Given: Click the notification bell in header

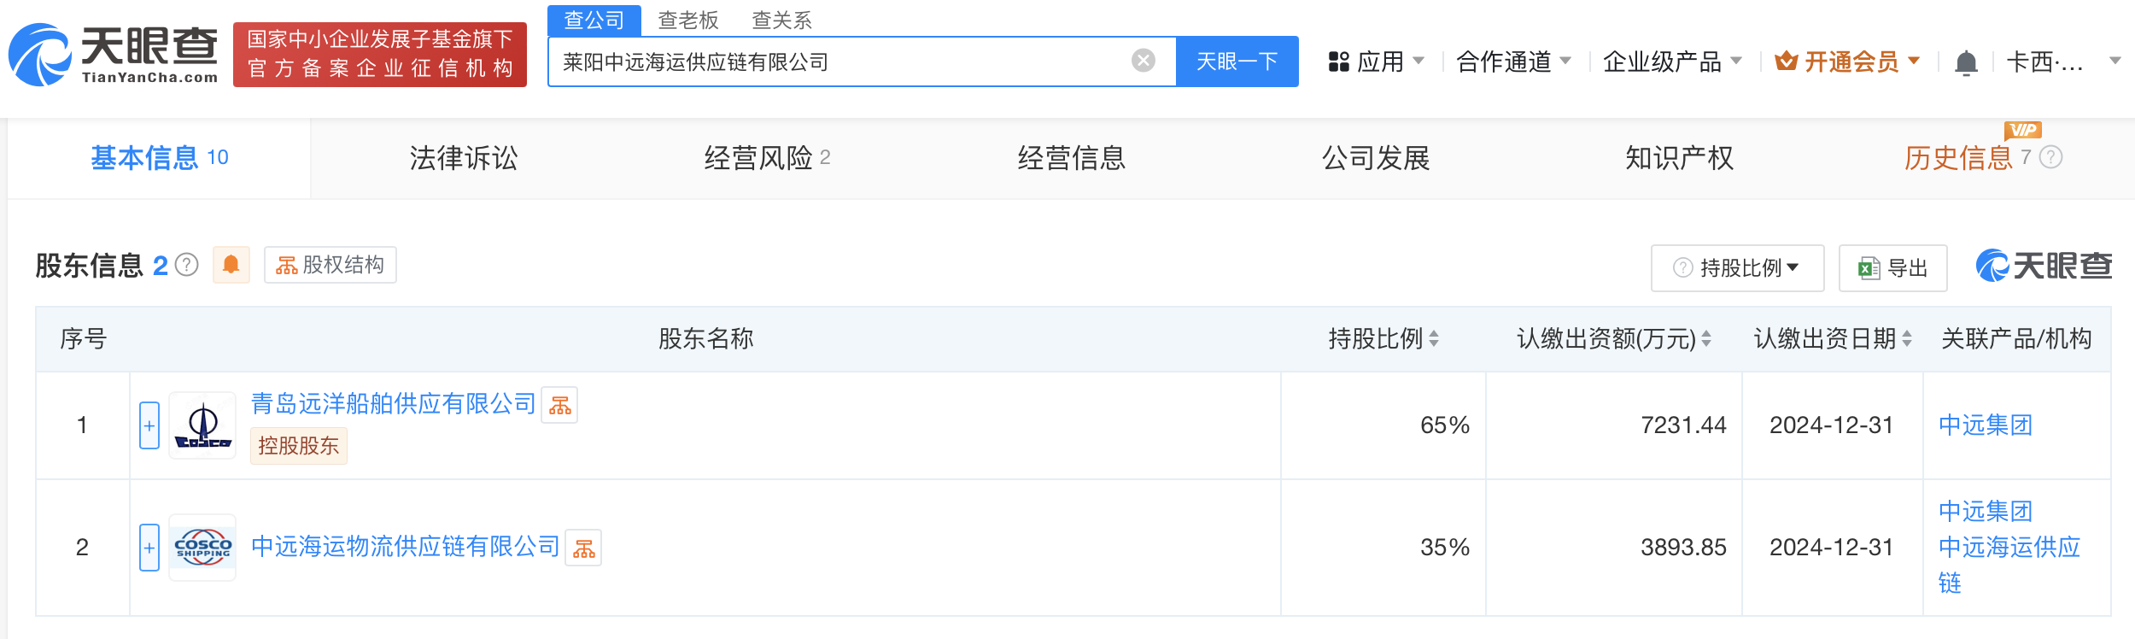Looking at the screenshot, I should click(x=1966, y=62).
